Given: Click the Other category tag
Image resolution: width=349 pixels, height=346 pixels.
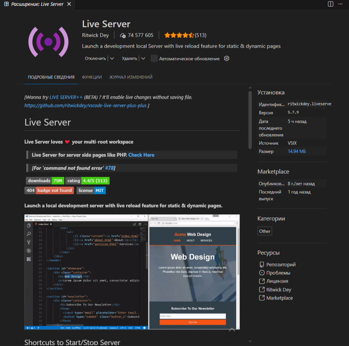Looking at the screenshot, I should click(x=265, y=231).
